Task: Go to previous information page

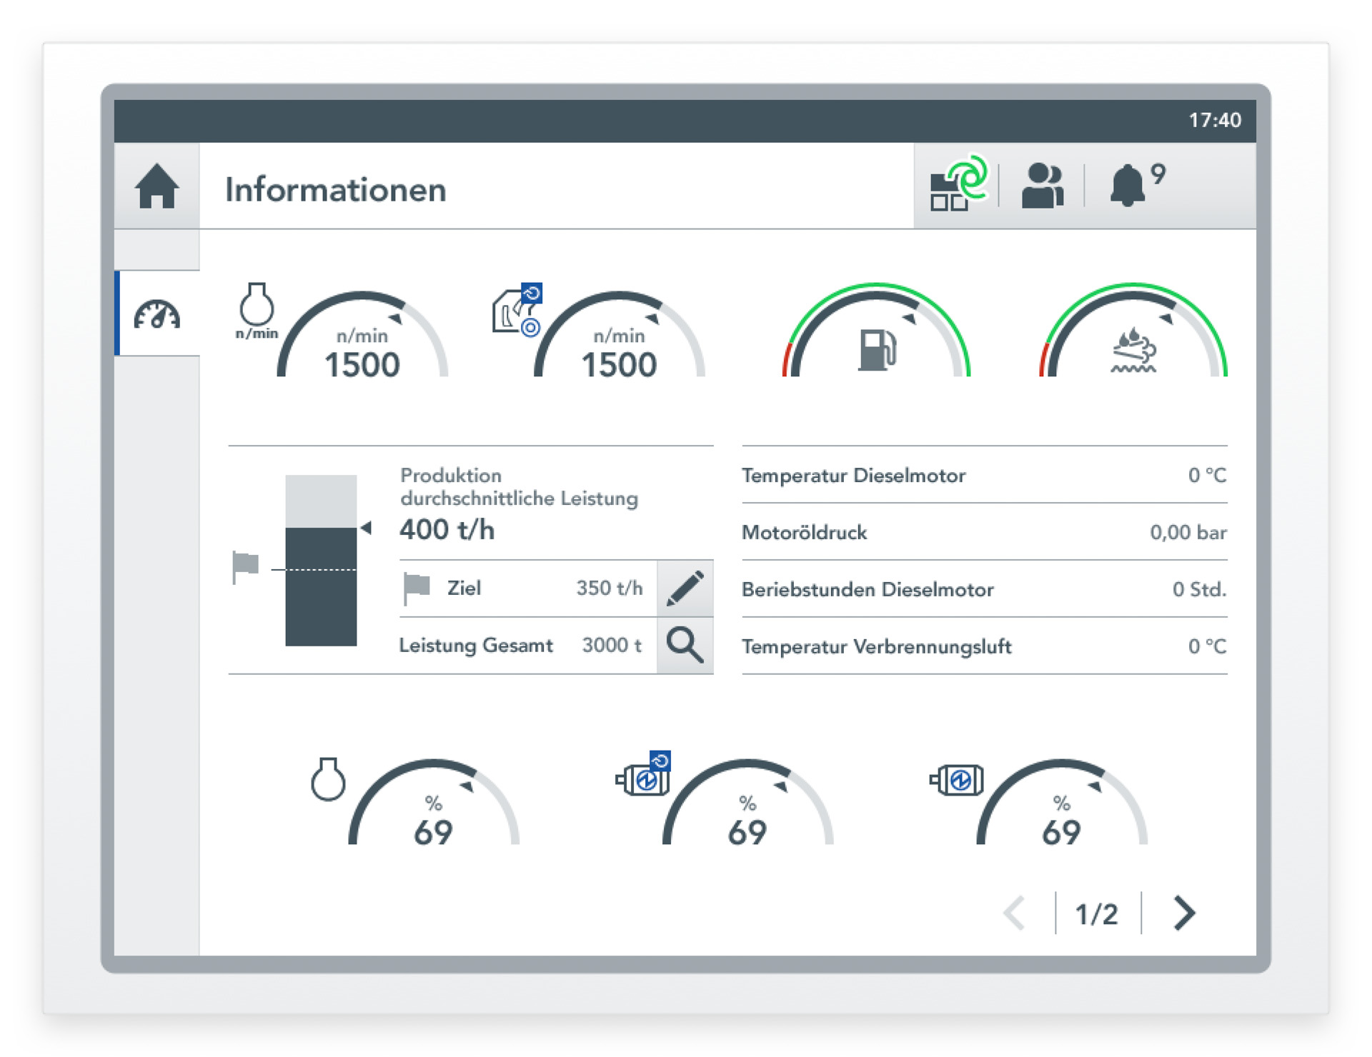Action: 1015,913
